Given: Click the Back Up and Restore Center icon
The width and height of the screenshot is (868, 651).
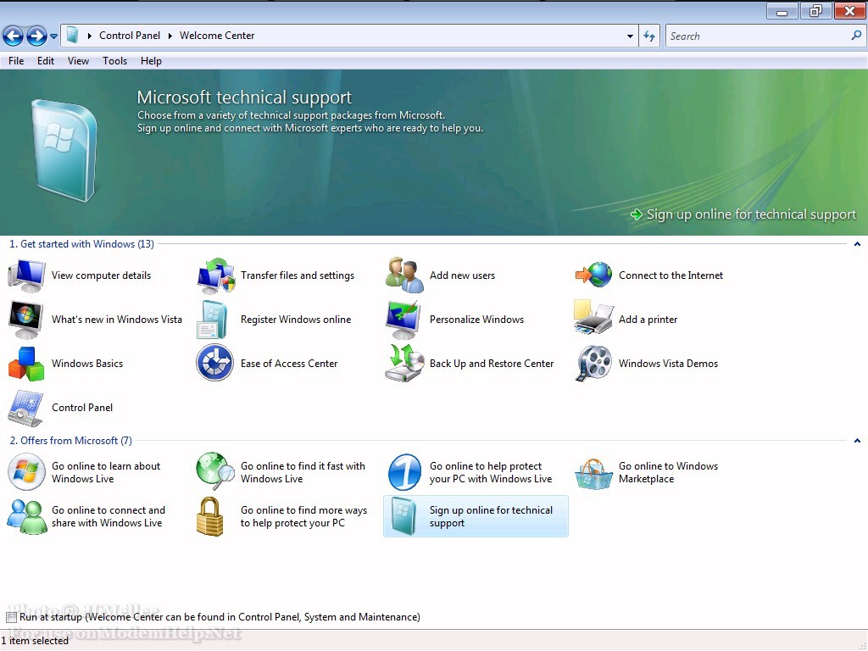Looking at the screenshot, I should click(x=404, y=363).
